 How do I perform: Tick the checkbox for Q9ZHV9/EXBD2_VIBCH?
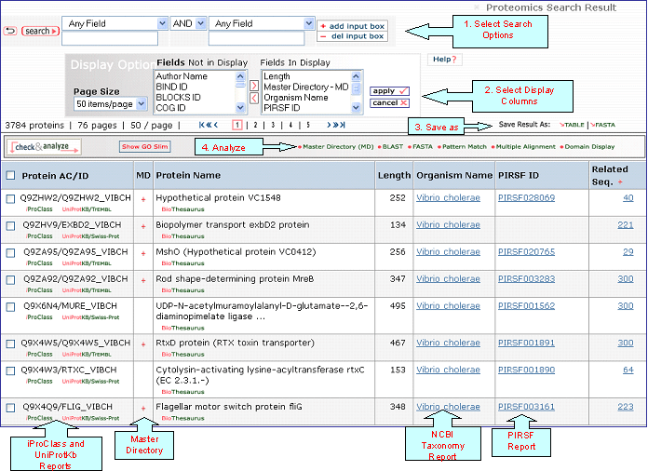coord(10,225)
